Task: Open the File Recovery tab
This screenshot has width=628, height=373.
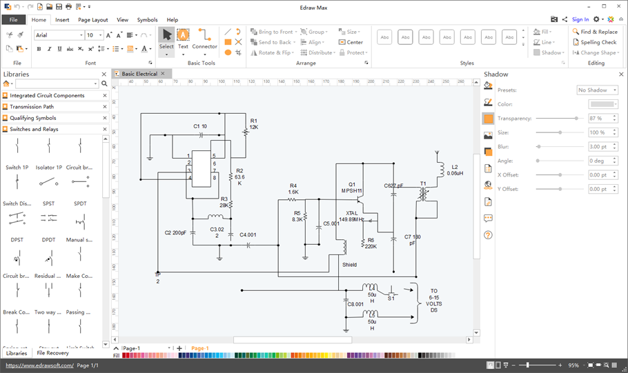Action: 53,353
